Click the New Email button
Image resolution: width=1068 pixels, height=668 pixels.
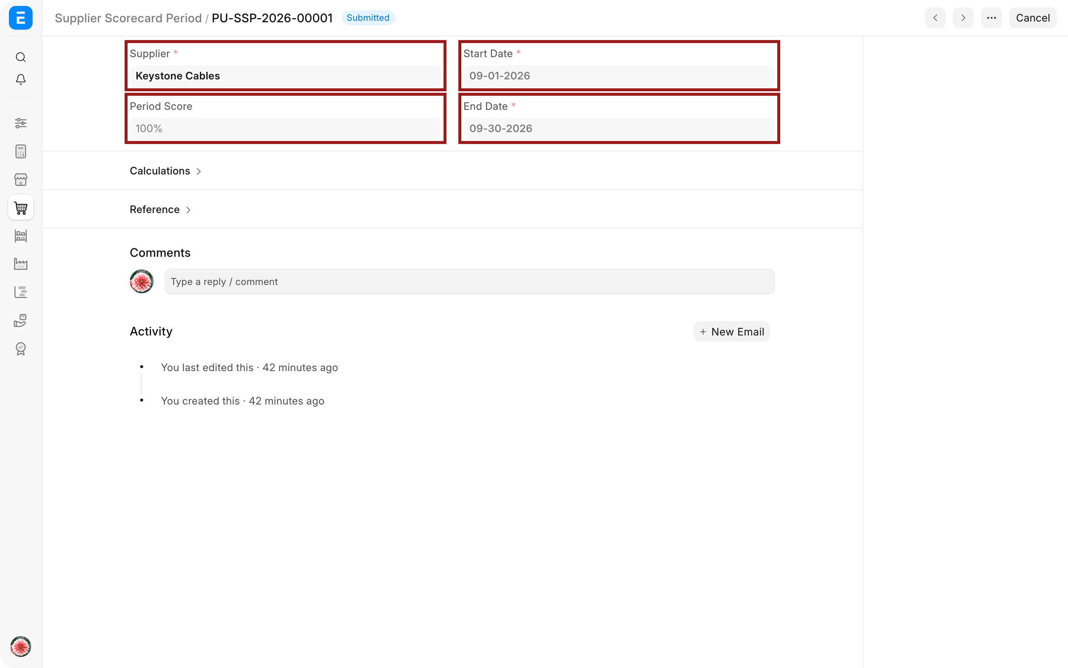(x=732, y=331)
